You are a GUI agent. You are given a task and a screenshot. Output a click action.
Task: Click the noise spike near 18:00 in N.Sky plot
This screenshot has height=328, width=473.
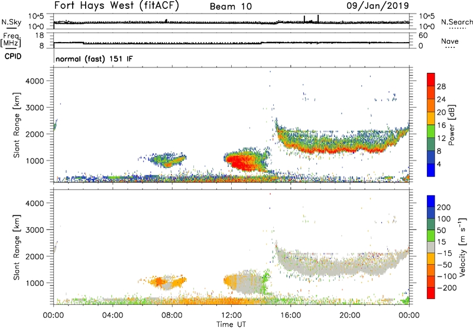[318, 19]
